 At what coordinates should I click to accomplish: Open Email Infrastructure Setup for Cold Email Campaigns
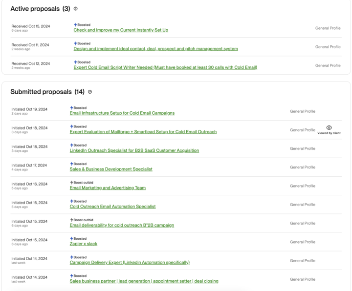coord(122,113)
